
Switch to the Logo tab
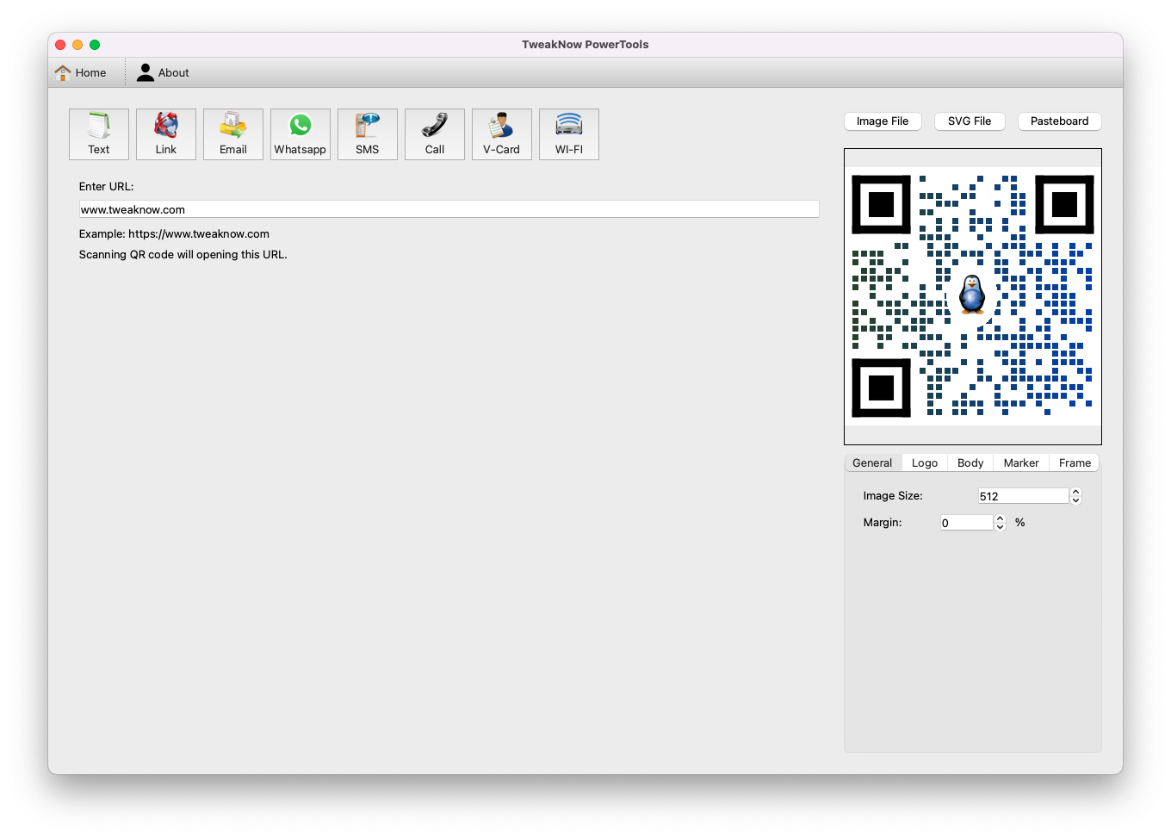[x=925, y=463]
